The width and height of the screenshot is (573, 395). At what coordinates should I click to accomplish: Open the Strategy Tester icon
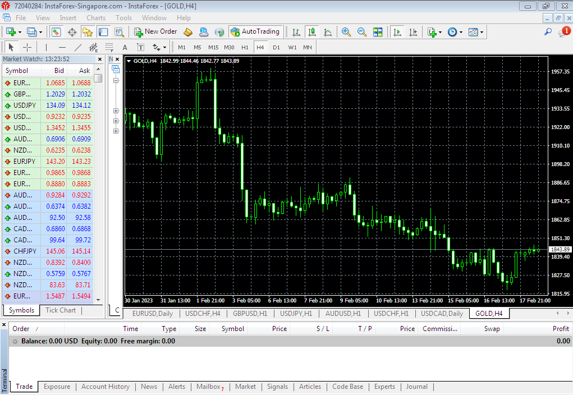(119, 32)
